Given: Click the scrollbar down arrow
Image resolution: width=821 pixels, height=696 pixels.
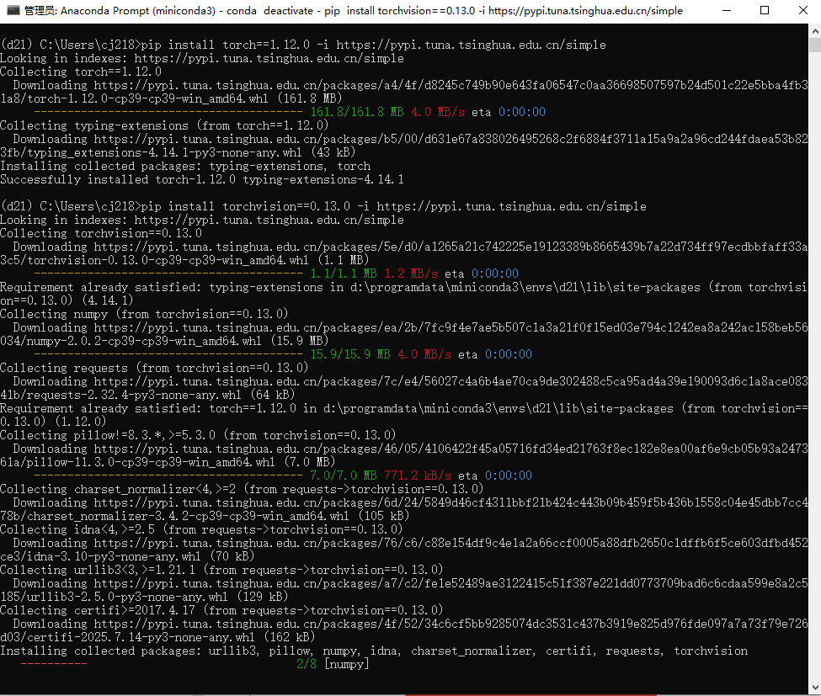Looking at the screenshot, I should point(815,687).
